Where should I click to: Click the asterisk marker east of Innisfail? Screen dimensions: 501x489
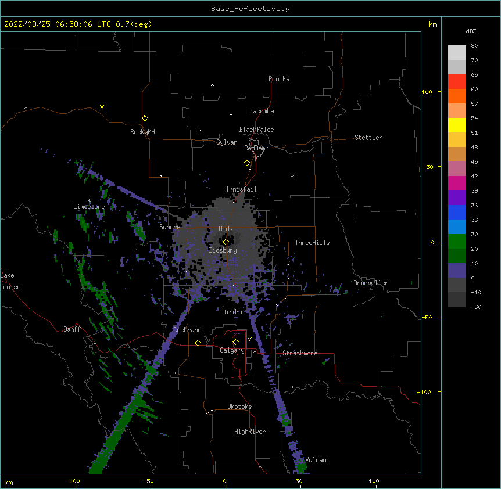(x=292, y=176)
